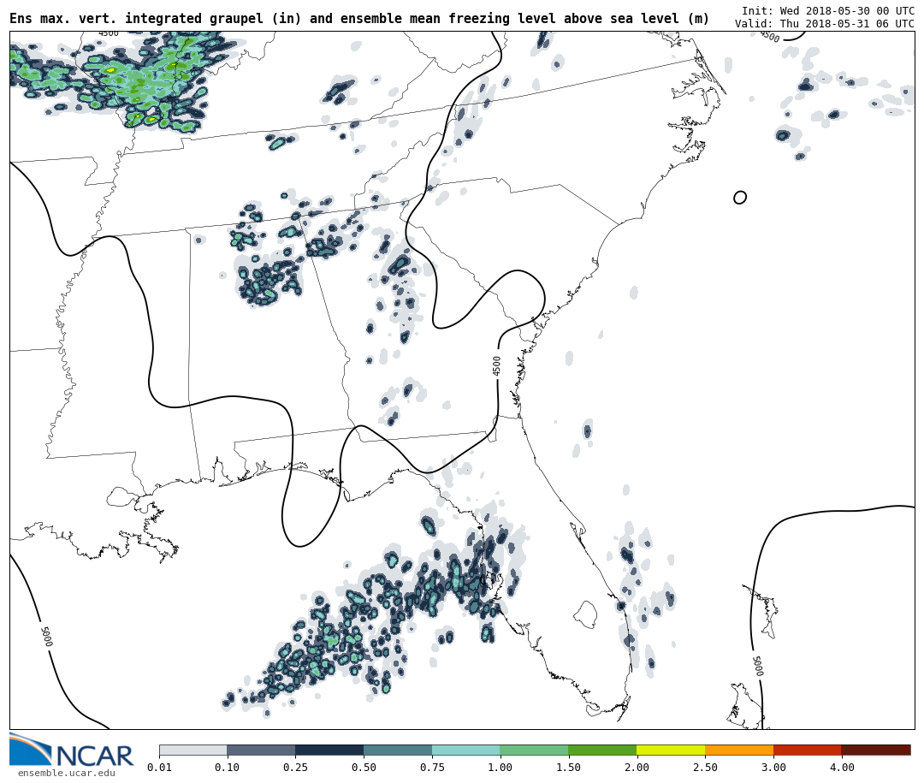Select the Init date text
This screenshot has height=783, width=924.
828,11
